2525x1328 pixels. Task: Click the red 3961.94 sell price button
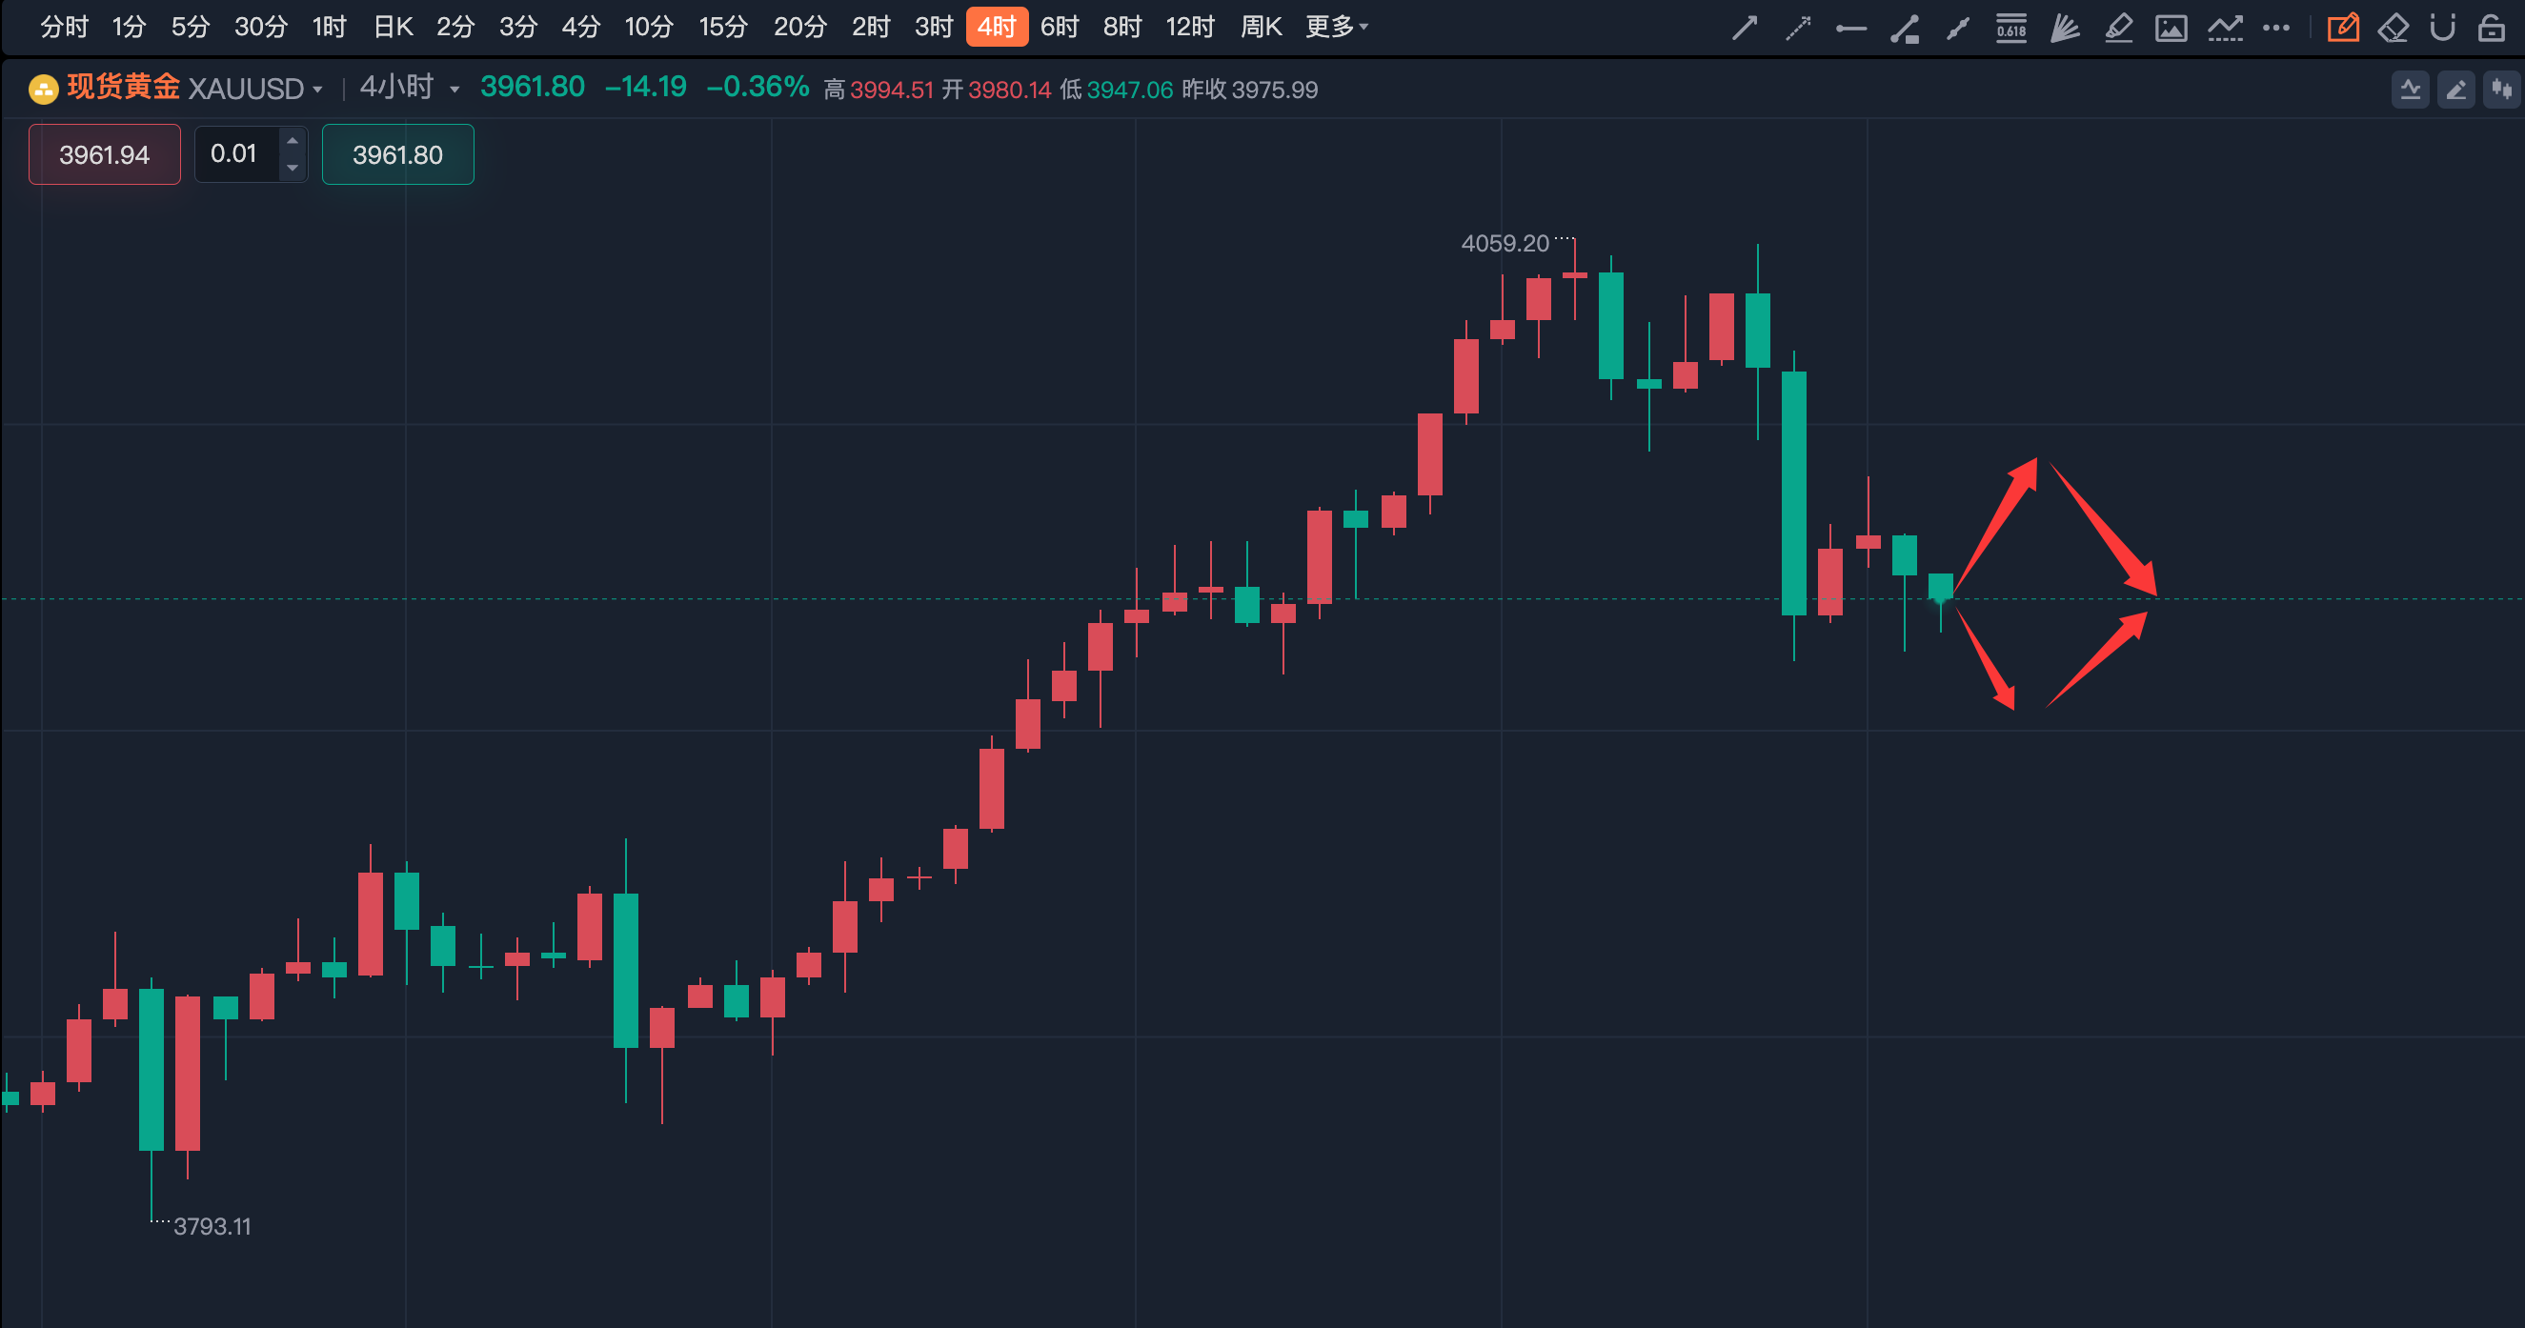tap(104, 154)
